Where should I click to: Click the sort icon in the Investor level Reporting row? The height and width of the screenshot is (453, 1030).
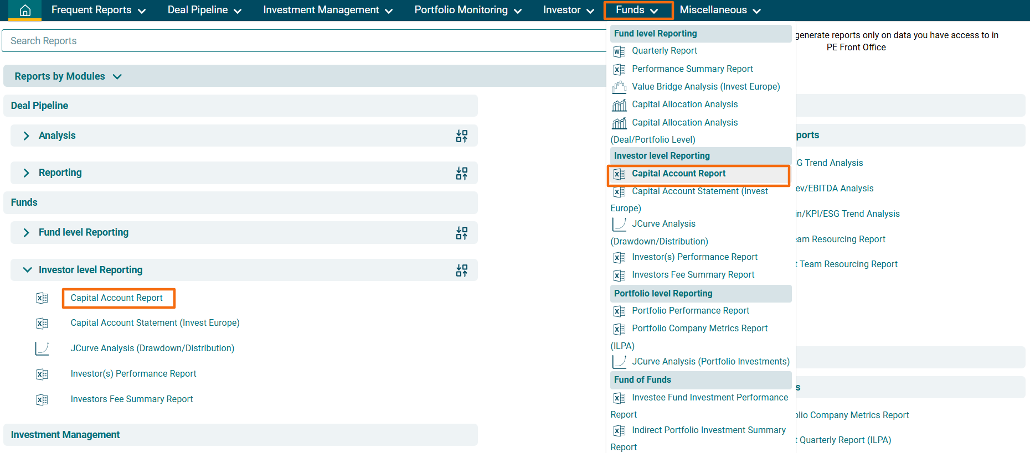[461, 270]
